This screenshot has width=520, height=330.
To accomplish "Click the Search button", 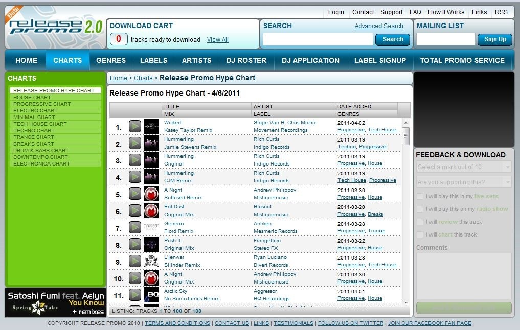I will coord(393,39).
